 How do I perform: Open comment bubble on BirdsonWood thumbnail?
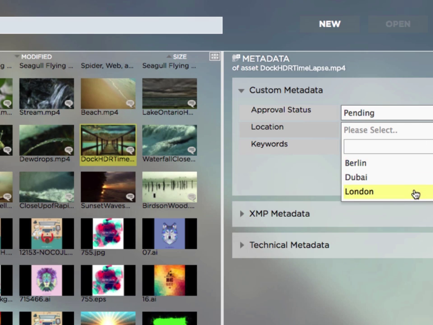tap(192, 197)
